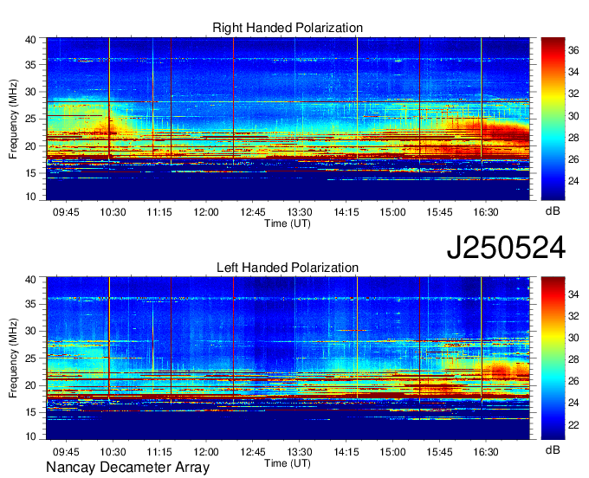The height and width of the screenshot is (478, 589).
Task: Click the 10 MHz tick of lower plot
Action: pyautogui.click(x=31, y=436)
